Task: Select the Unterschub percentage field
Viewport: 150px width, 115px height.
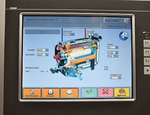Action: coord(115,78)
